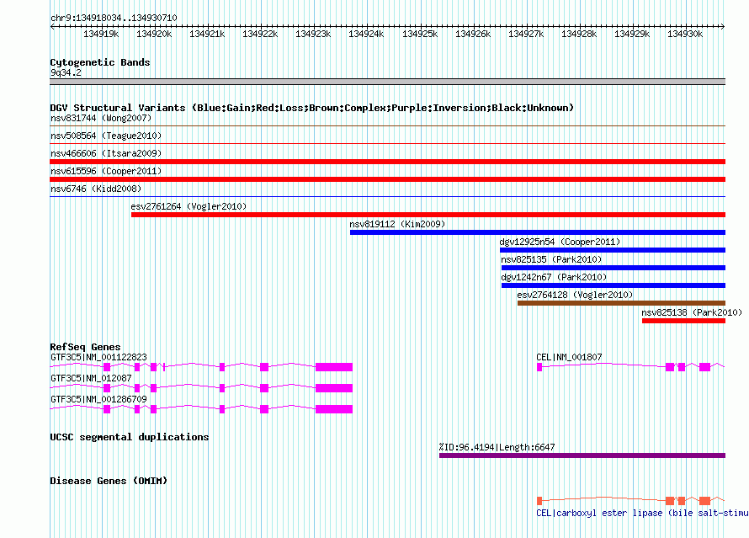Select the Disease Genes (OMIM) heading
Image resolution: width=749 pixels, height=538 pixels.
(109, 481)
